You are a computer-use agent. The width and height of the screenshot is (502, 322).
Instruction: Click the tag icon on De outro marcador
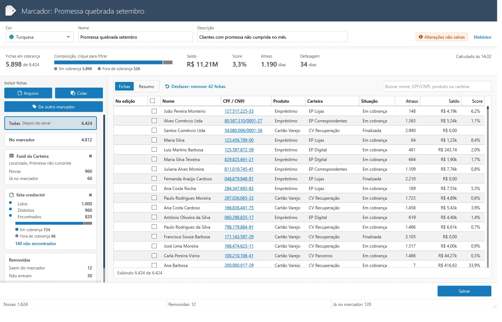coord(34,107)
